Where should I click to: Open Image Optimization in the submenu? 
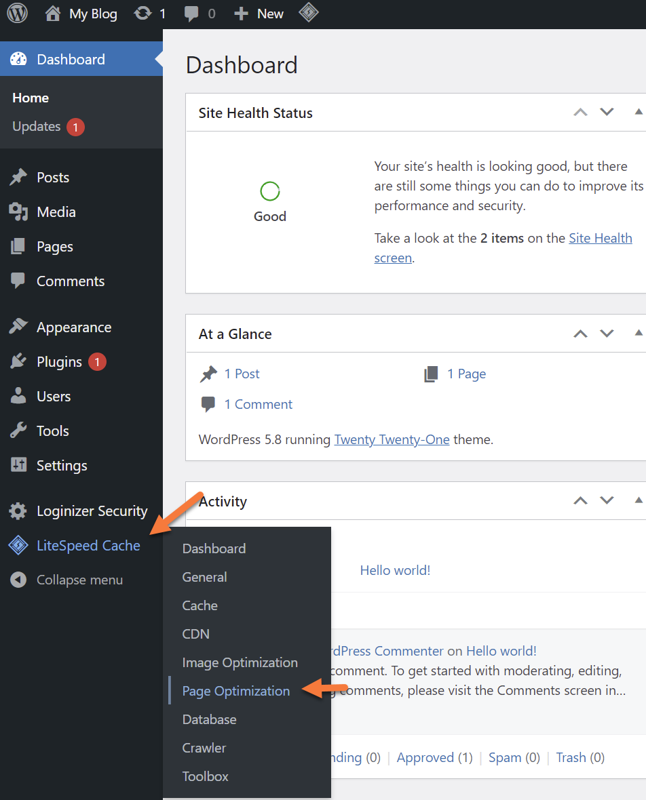pos(240,662)
